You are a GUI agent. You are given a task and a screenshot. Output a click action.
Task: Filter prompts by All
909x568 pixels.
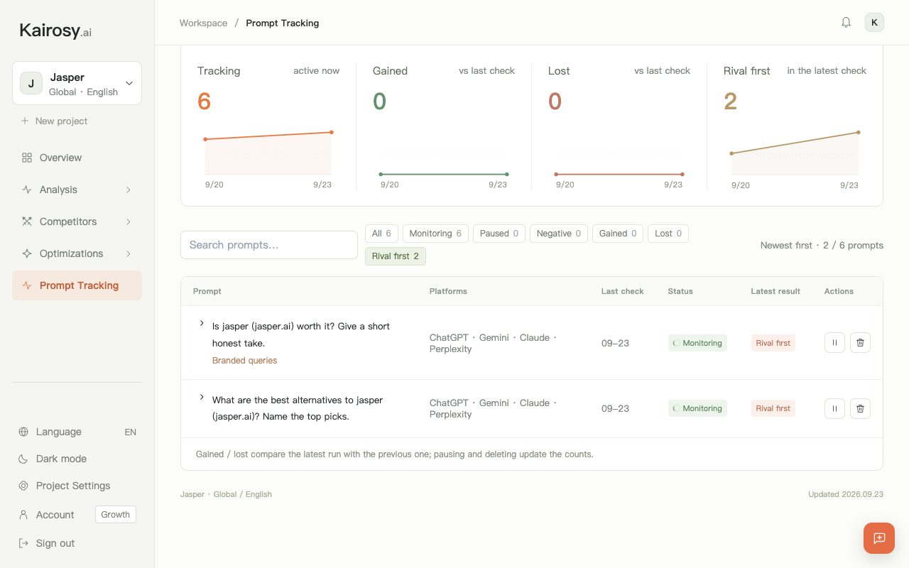381,234
